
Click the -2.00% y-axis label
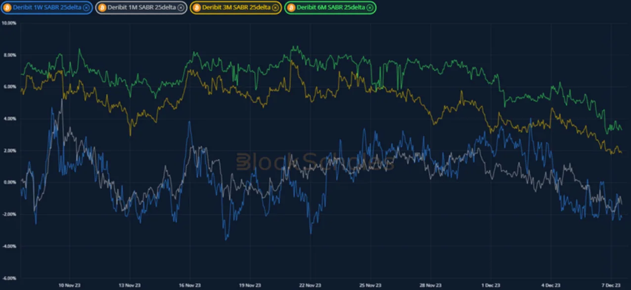[10, 214]
